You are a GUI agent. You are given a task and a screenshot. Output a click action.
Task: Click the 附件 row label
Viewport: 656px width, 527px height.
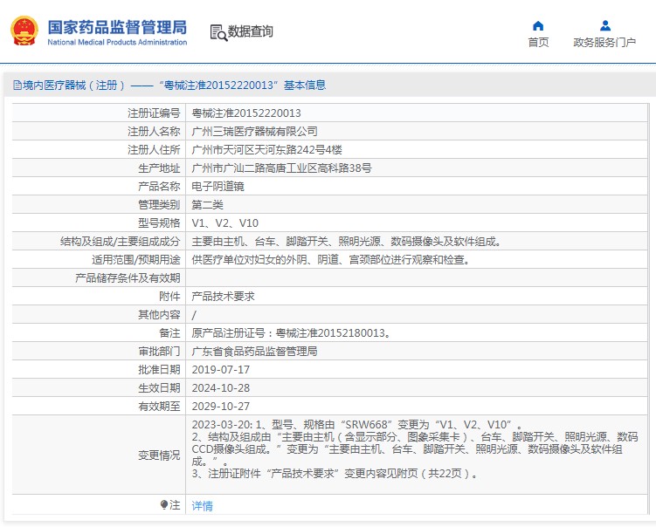[x=169, y=297]
